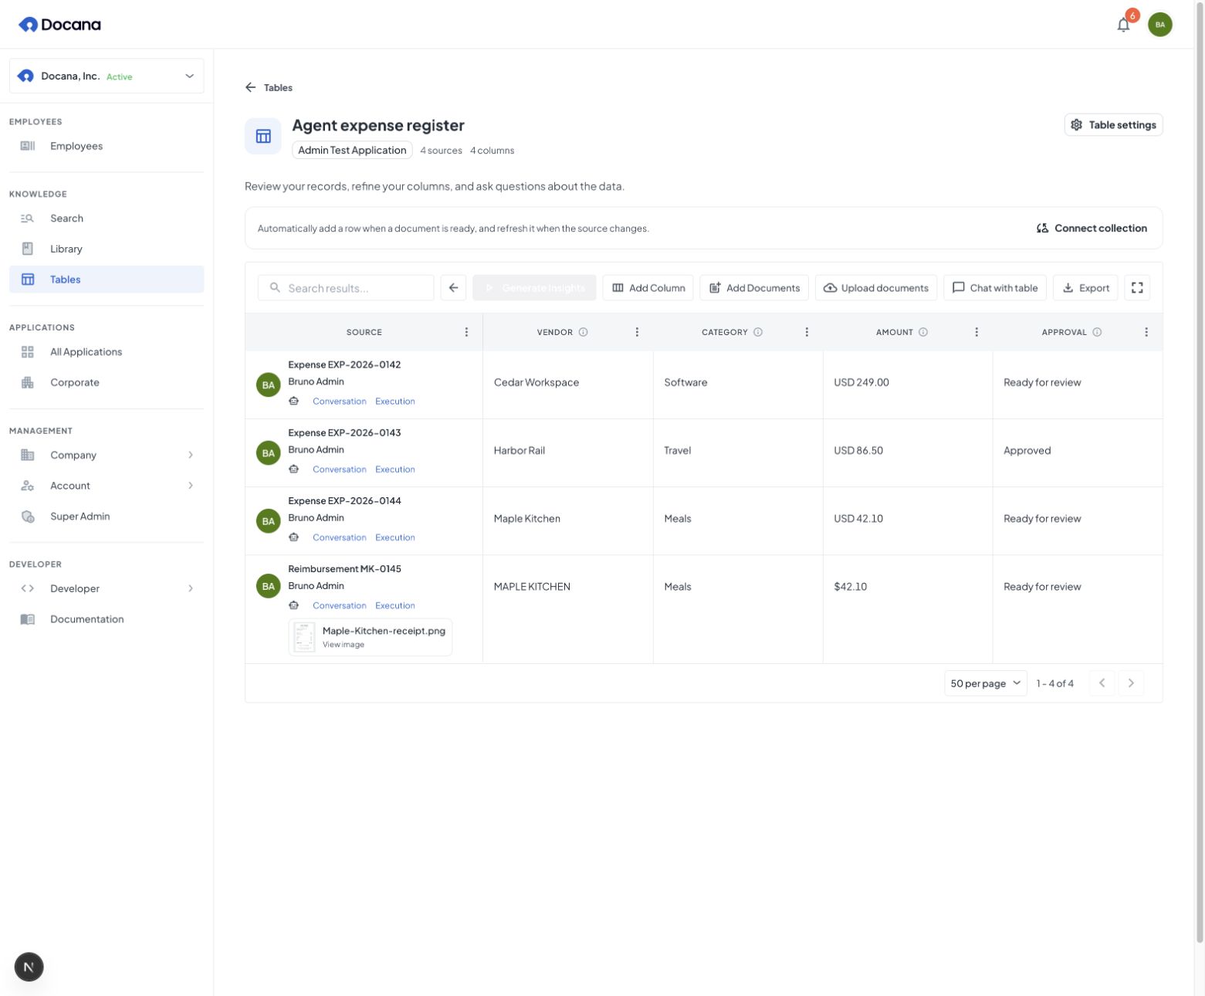Open the Docana, Inc. organization switcher
The image size is (1205, 996).
(x=107, y=76)
